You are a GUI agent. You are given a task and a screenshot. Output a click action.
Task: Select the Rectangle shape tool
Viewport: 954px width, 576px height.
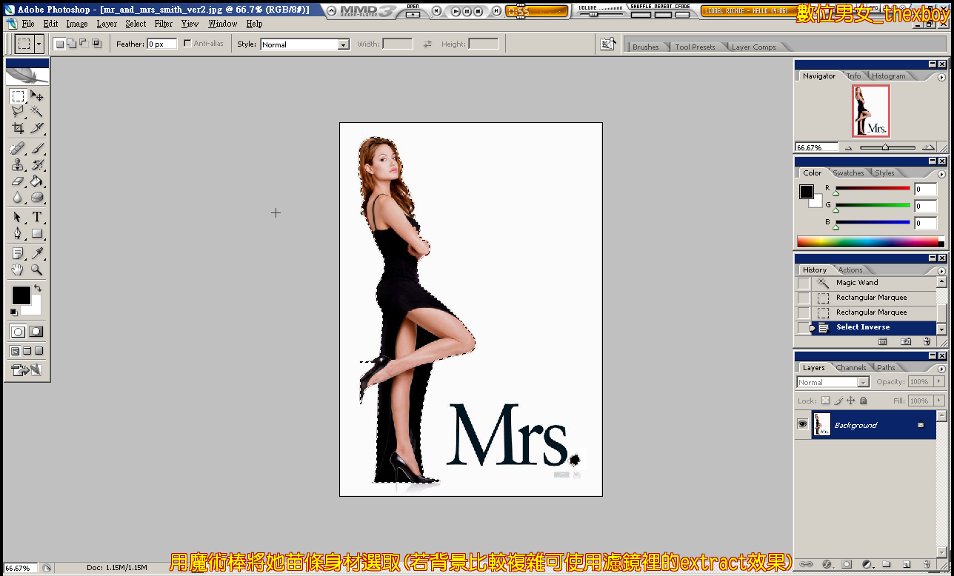[x=37, y=234]
